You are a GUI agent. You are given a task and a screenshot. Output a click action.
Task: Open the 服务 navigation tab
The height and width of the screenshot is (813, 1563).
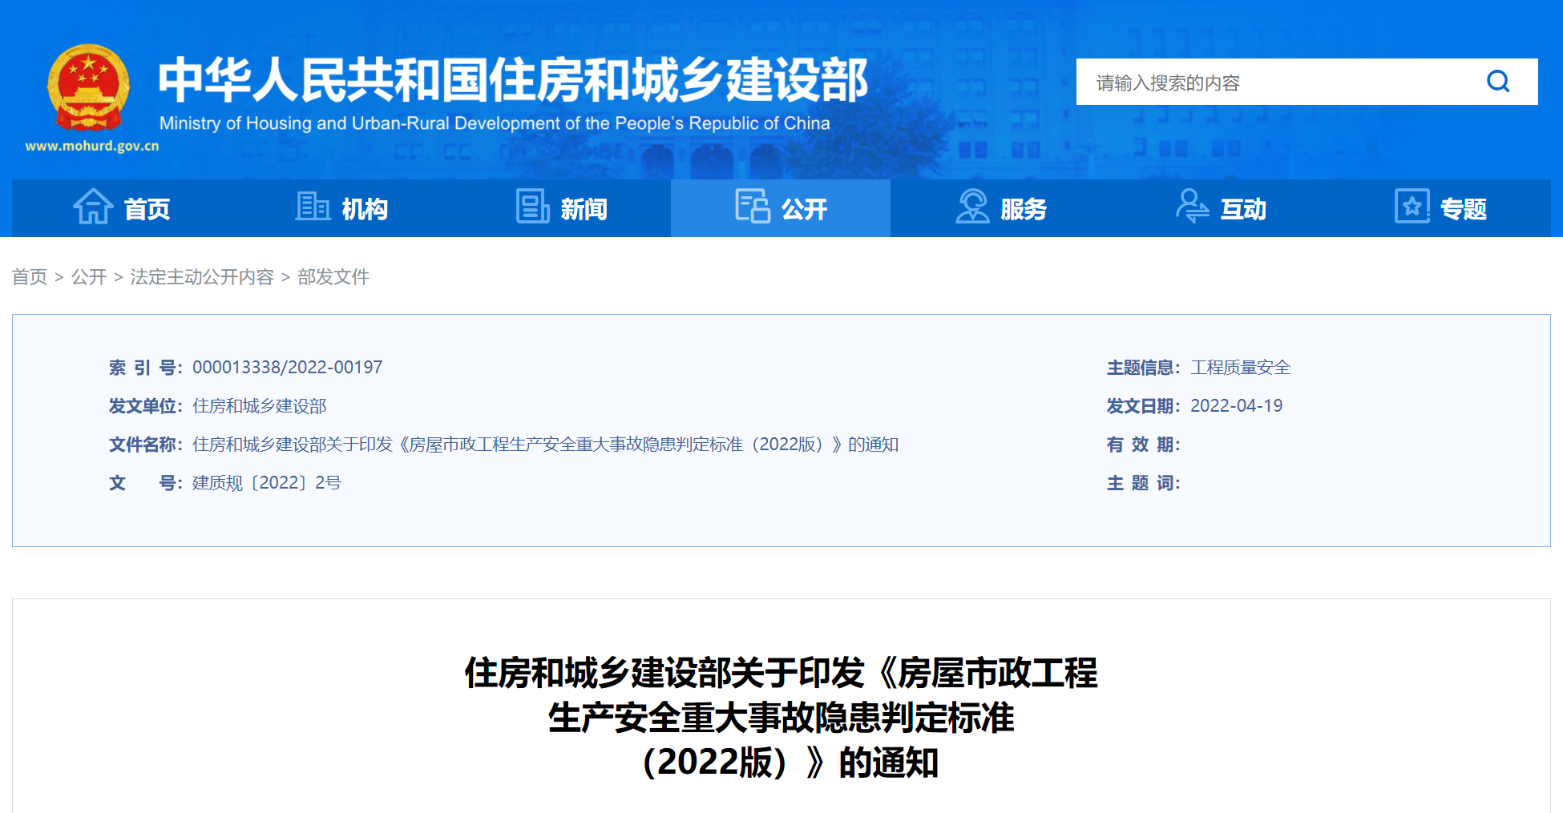pos(1000,208)
